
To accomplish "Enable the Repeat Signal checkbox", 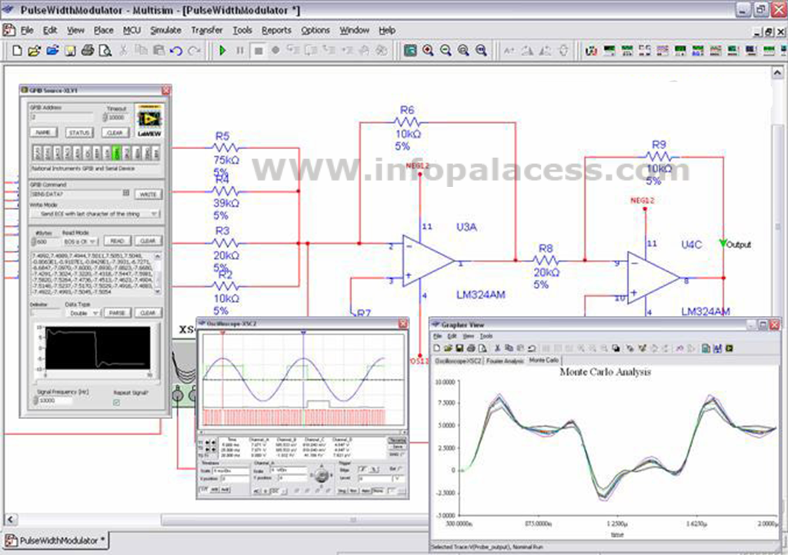I will (117, 401).
